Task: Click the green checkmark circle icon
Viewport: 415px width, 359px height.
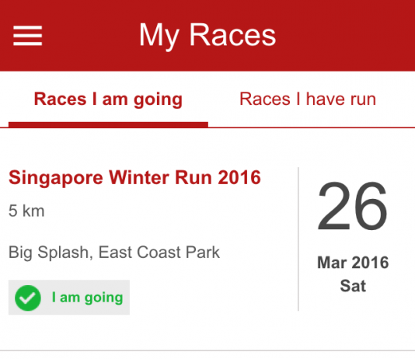Action: (28, 298)
